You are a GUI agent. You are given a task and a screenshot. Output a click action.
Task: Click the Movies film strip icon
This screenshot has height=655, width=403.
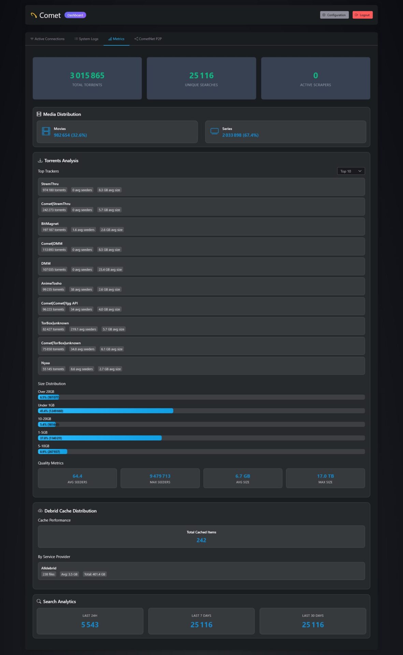pyautogui.click(x=46, y=131)
